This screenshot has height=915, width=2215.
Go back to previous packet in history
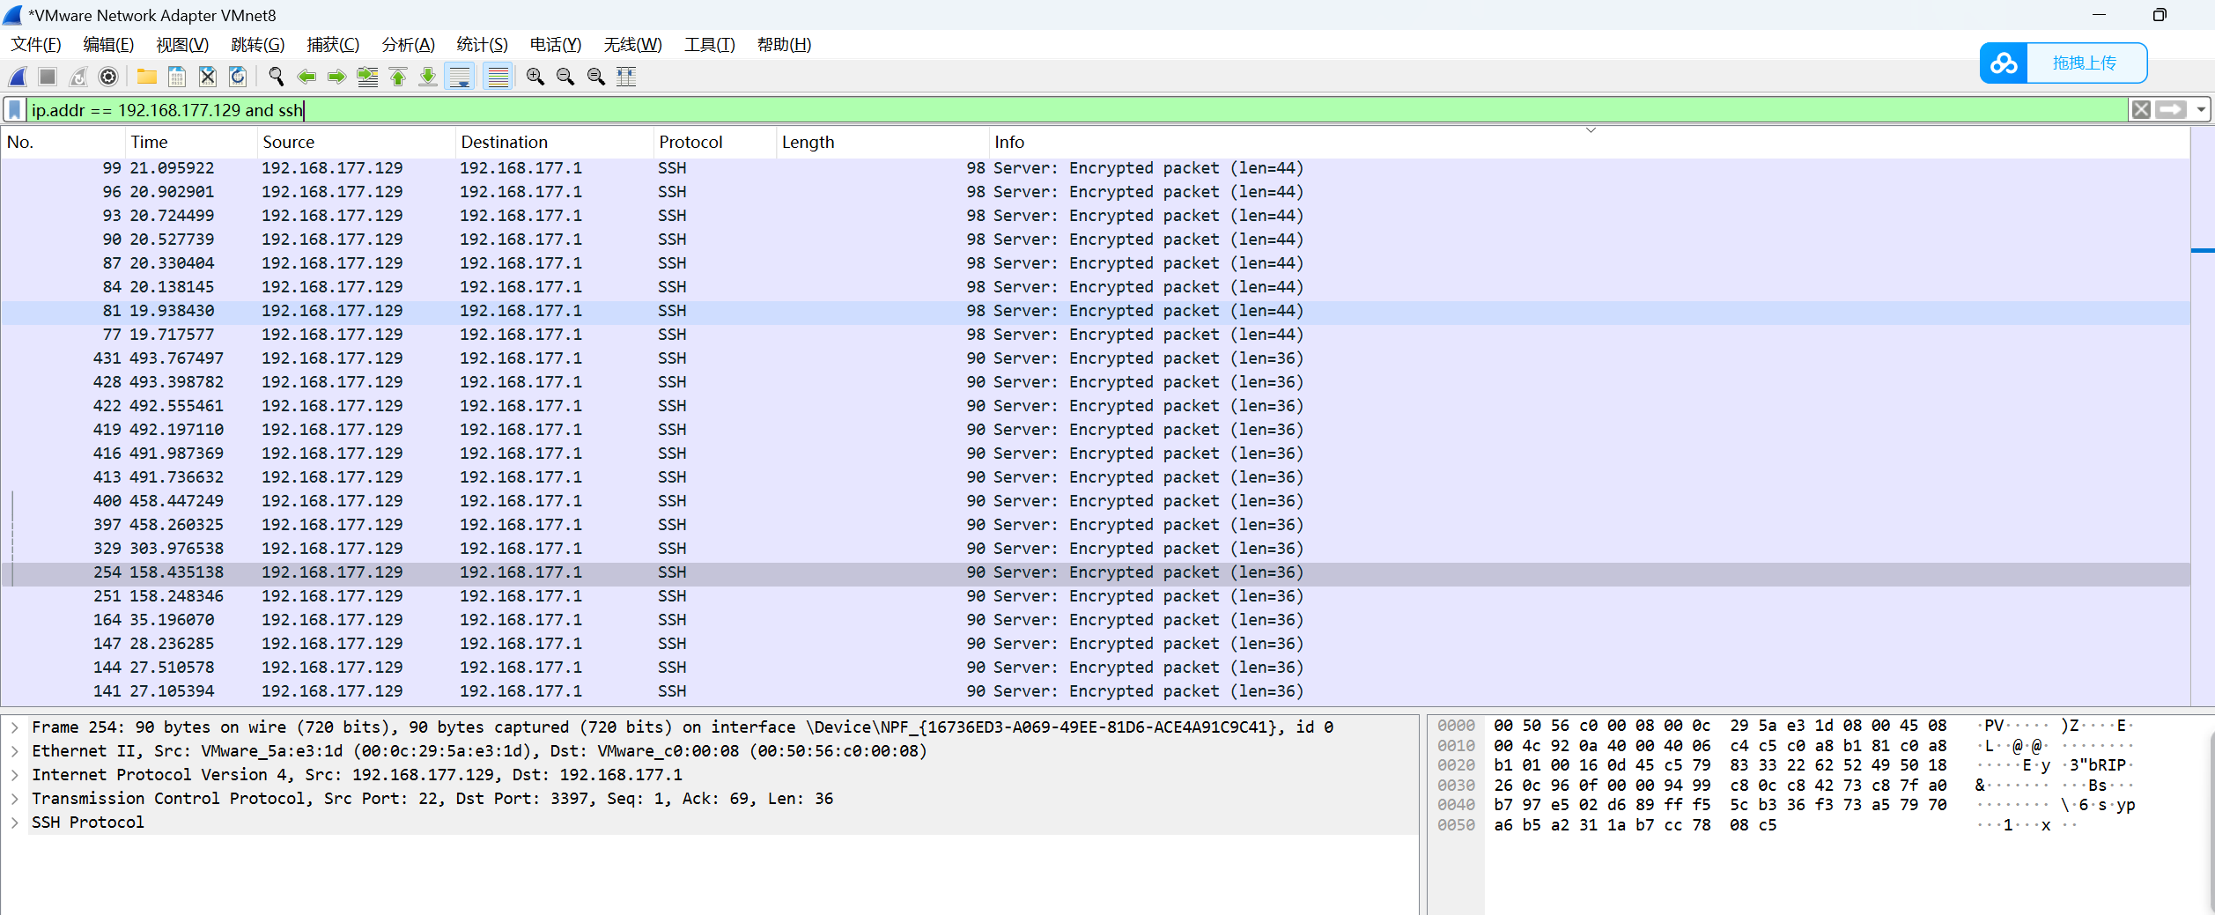tap(306, 77)
